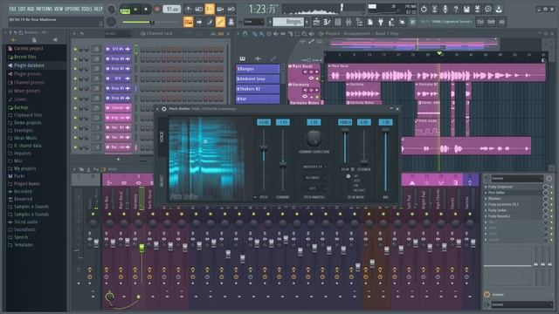Click the Formant Correction knob
The height and width of the screenshot is (314, 559).
click(x=314, y=138)
